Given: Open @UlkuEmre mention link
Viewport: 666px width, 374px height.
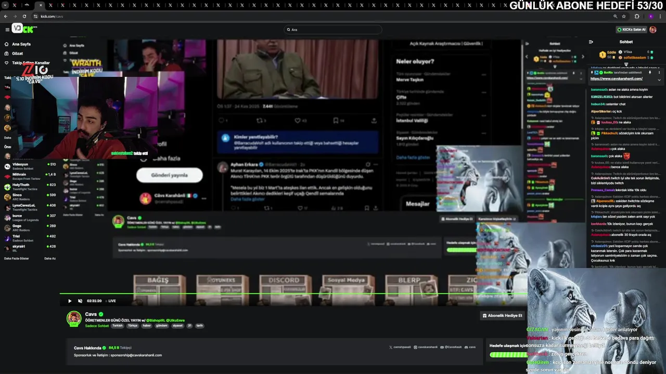Looking at the screenshot, I should [x=175, y=320].
